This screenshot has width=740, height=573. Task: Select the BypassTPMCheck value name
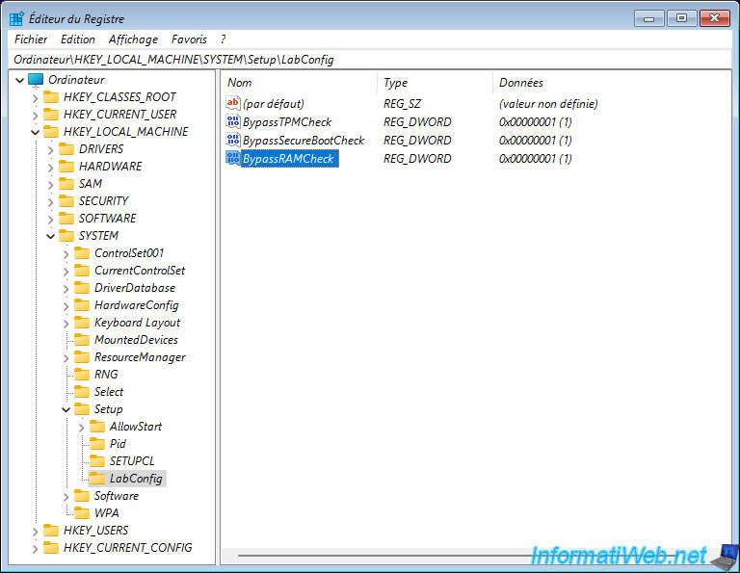click(287, 122)
